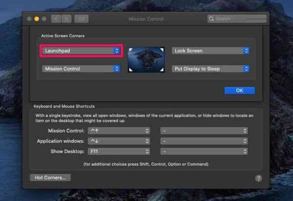Click the Search field in the toolbar
Screen dimensions: 293x201
[x=237, y=18]
